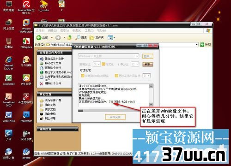231x166 pixels.
Task: Click the WIM extraction progress bar
Action: (x=109, y=111)
